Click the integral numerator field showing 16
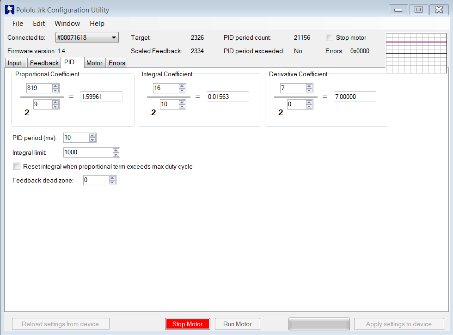The height and width of the screenshot is (335, 453). [166, 88]
